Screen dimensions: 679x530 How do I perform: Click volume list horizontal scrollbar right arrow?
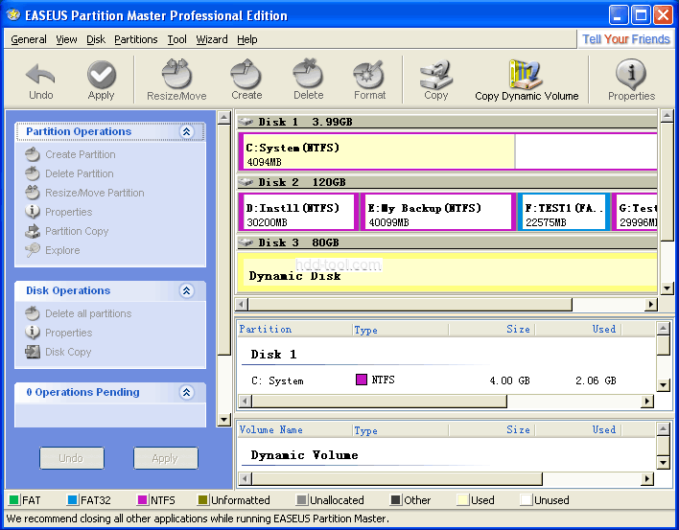(x=647, y=478)
